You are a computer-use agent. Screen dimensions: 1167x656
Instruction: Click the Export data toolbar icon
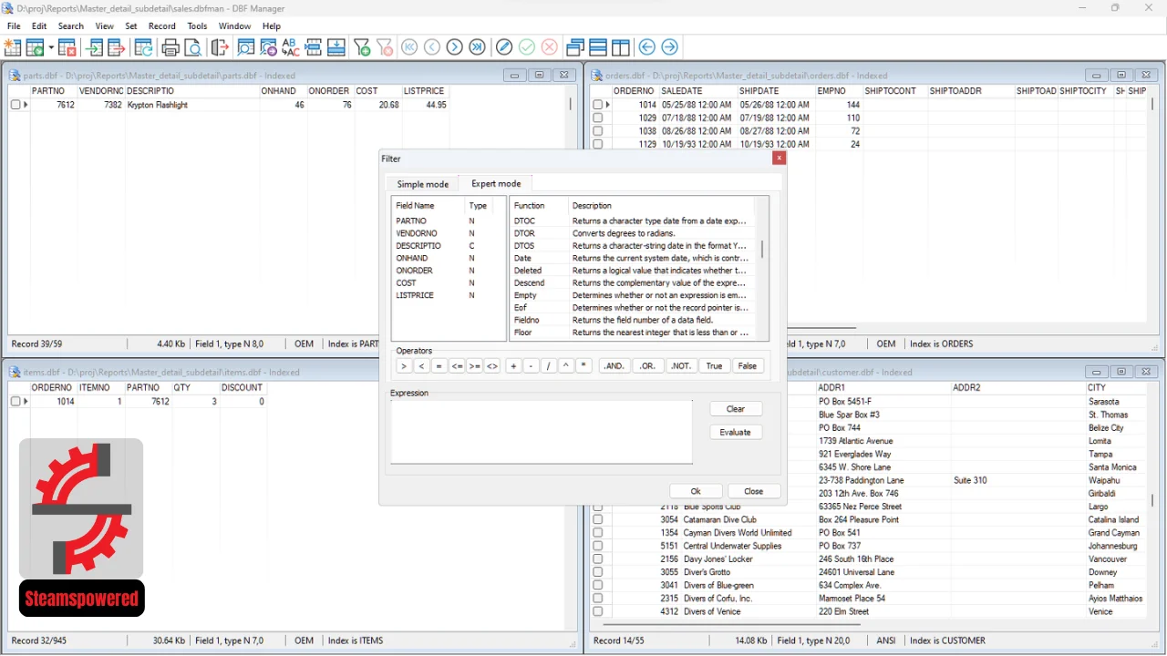[116, 47]
